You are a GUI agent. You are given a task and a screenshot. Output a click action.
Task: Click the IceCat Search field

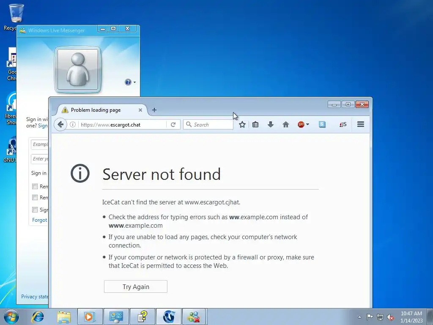coord(208,125)
